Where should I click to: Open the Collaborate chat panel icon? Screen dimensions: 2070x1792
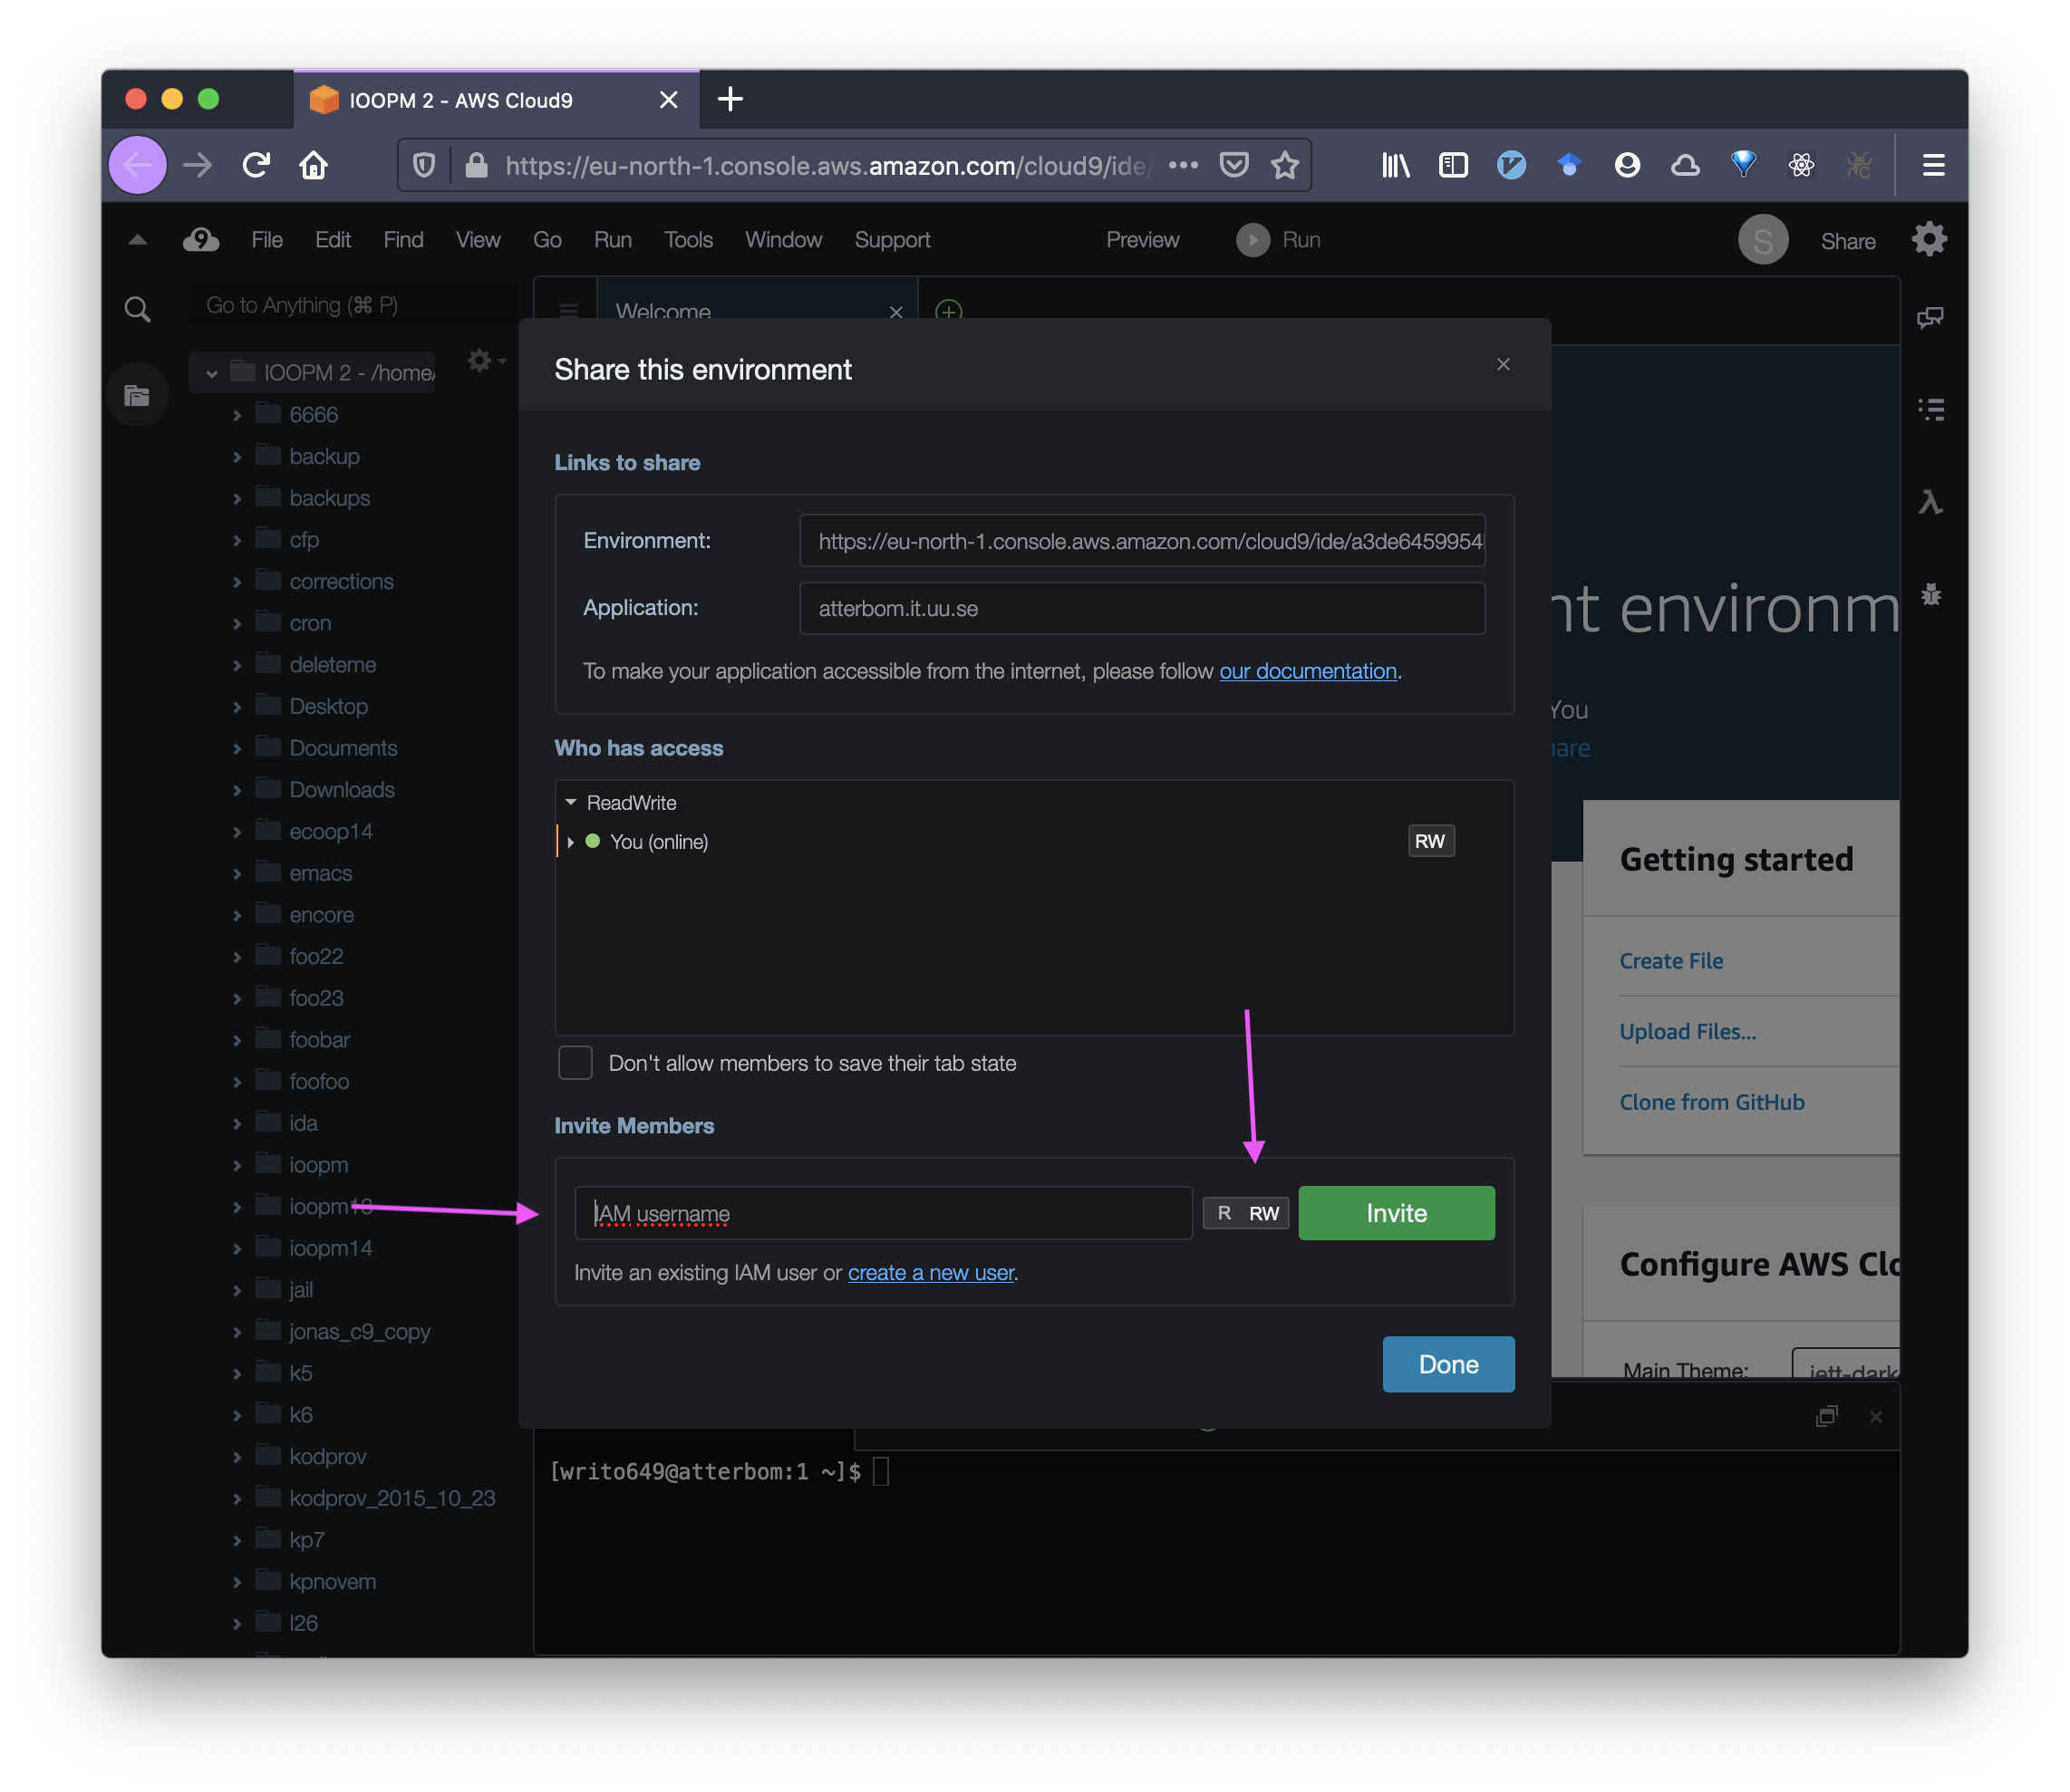pyautogui.click(x=1930, y=318)
